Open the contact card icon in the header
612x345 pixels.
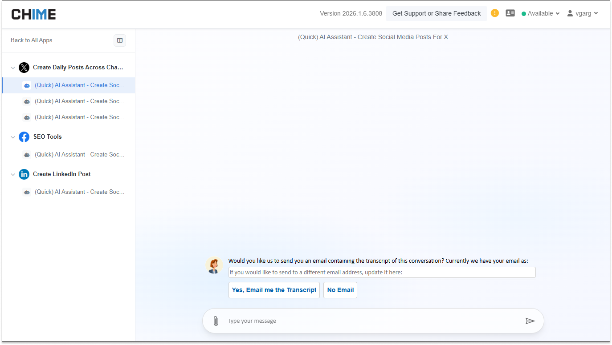(510, 13)
